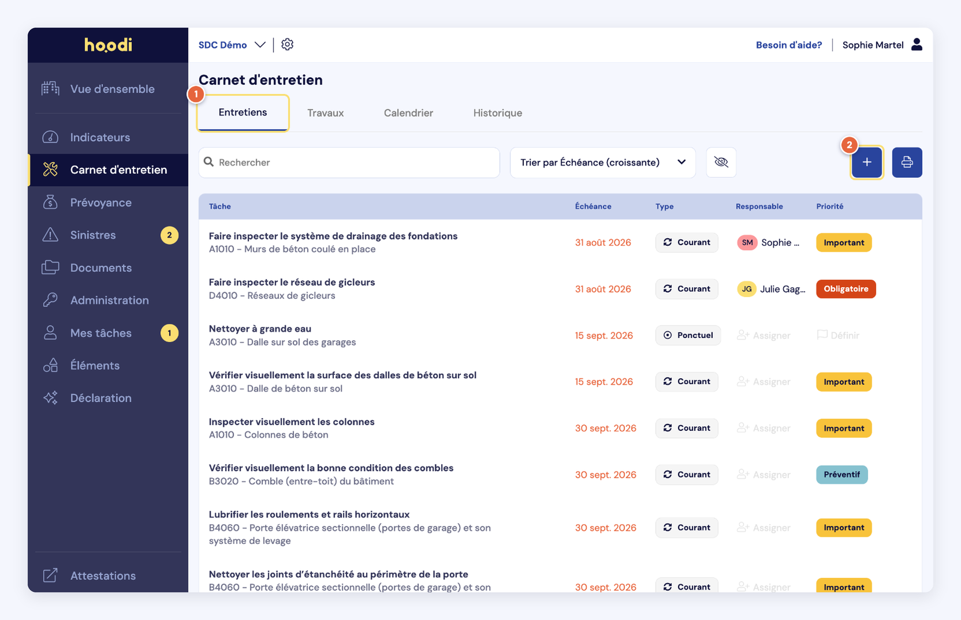
Task: Change Préventif priority on combles task
Action: point(842,475)
